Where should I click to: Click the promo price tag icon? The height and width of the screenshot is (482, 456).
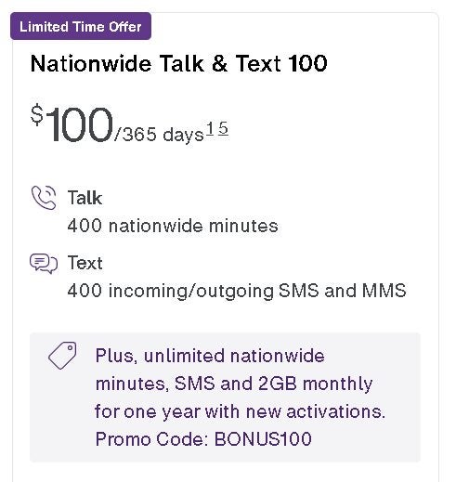pyautogui.click(x=62, y=356)
